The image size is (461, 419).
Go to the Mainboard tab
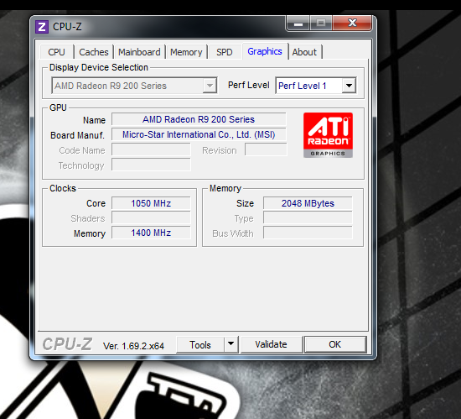[x=139, y=52]
